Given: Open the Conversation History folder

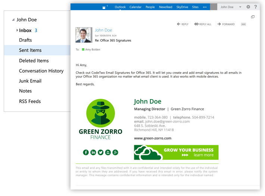Looking at the screenshot, I should [x=41, y=71].
